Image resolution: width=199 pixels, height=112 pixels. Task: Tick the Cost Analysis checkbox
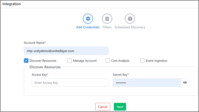108,61
